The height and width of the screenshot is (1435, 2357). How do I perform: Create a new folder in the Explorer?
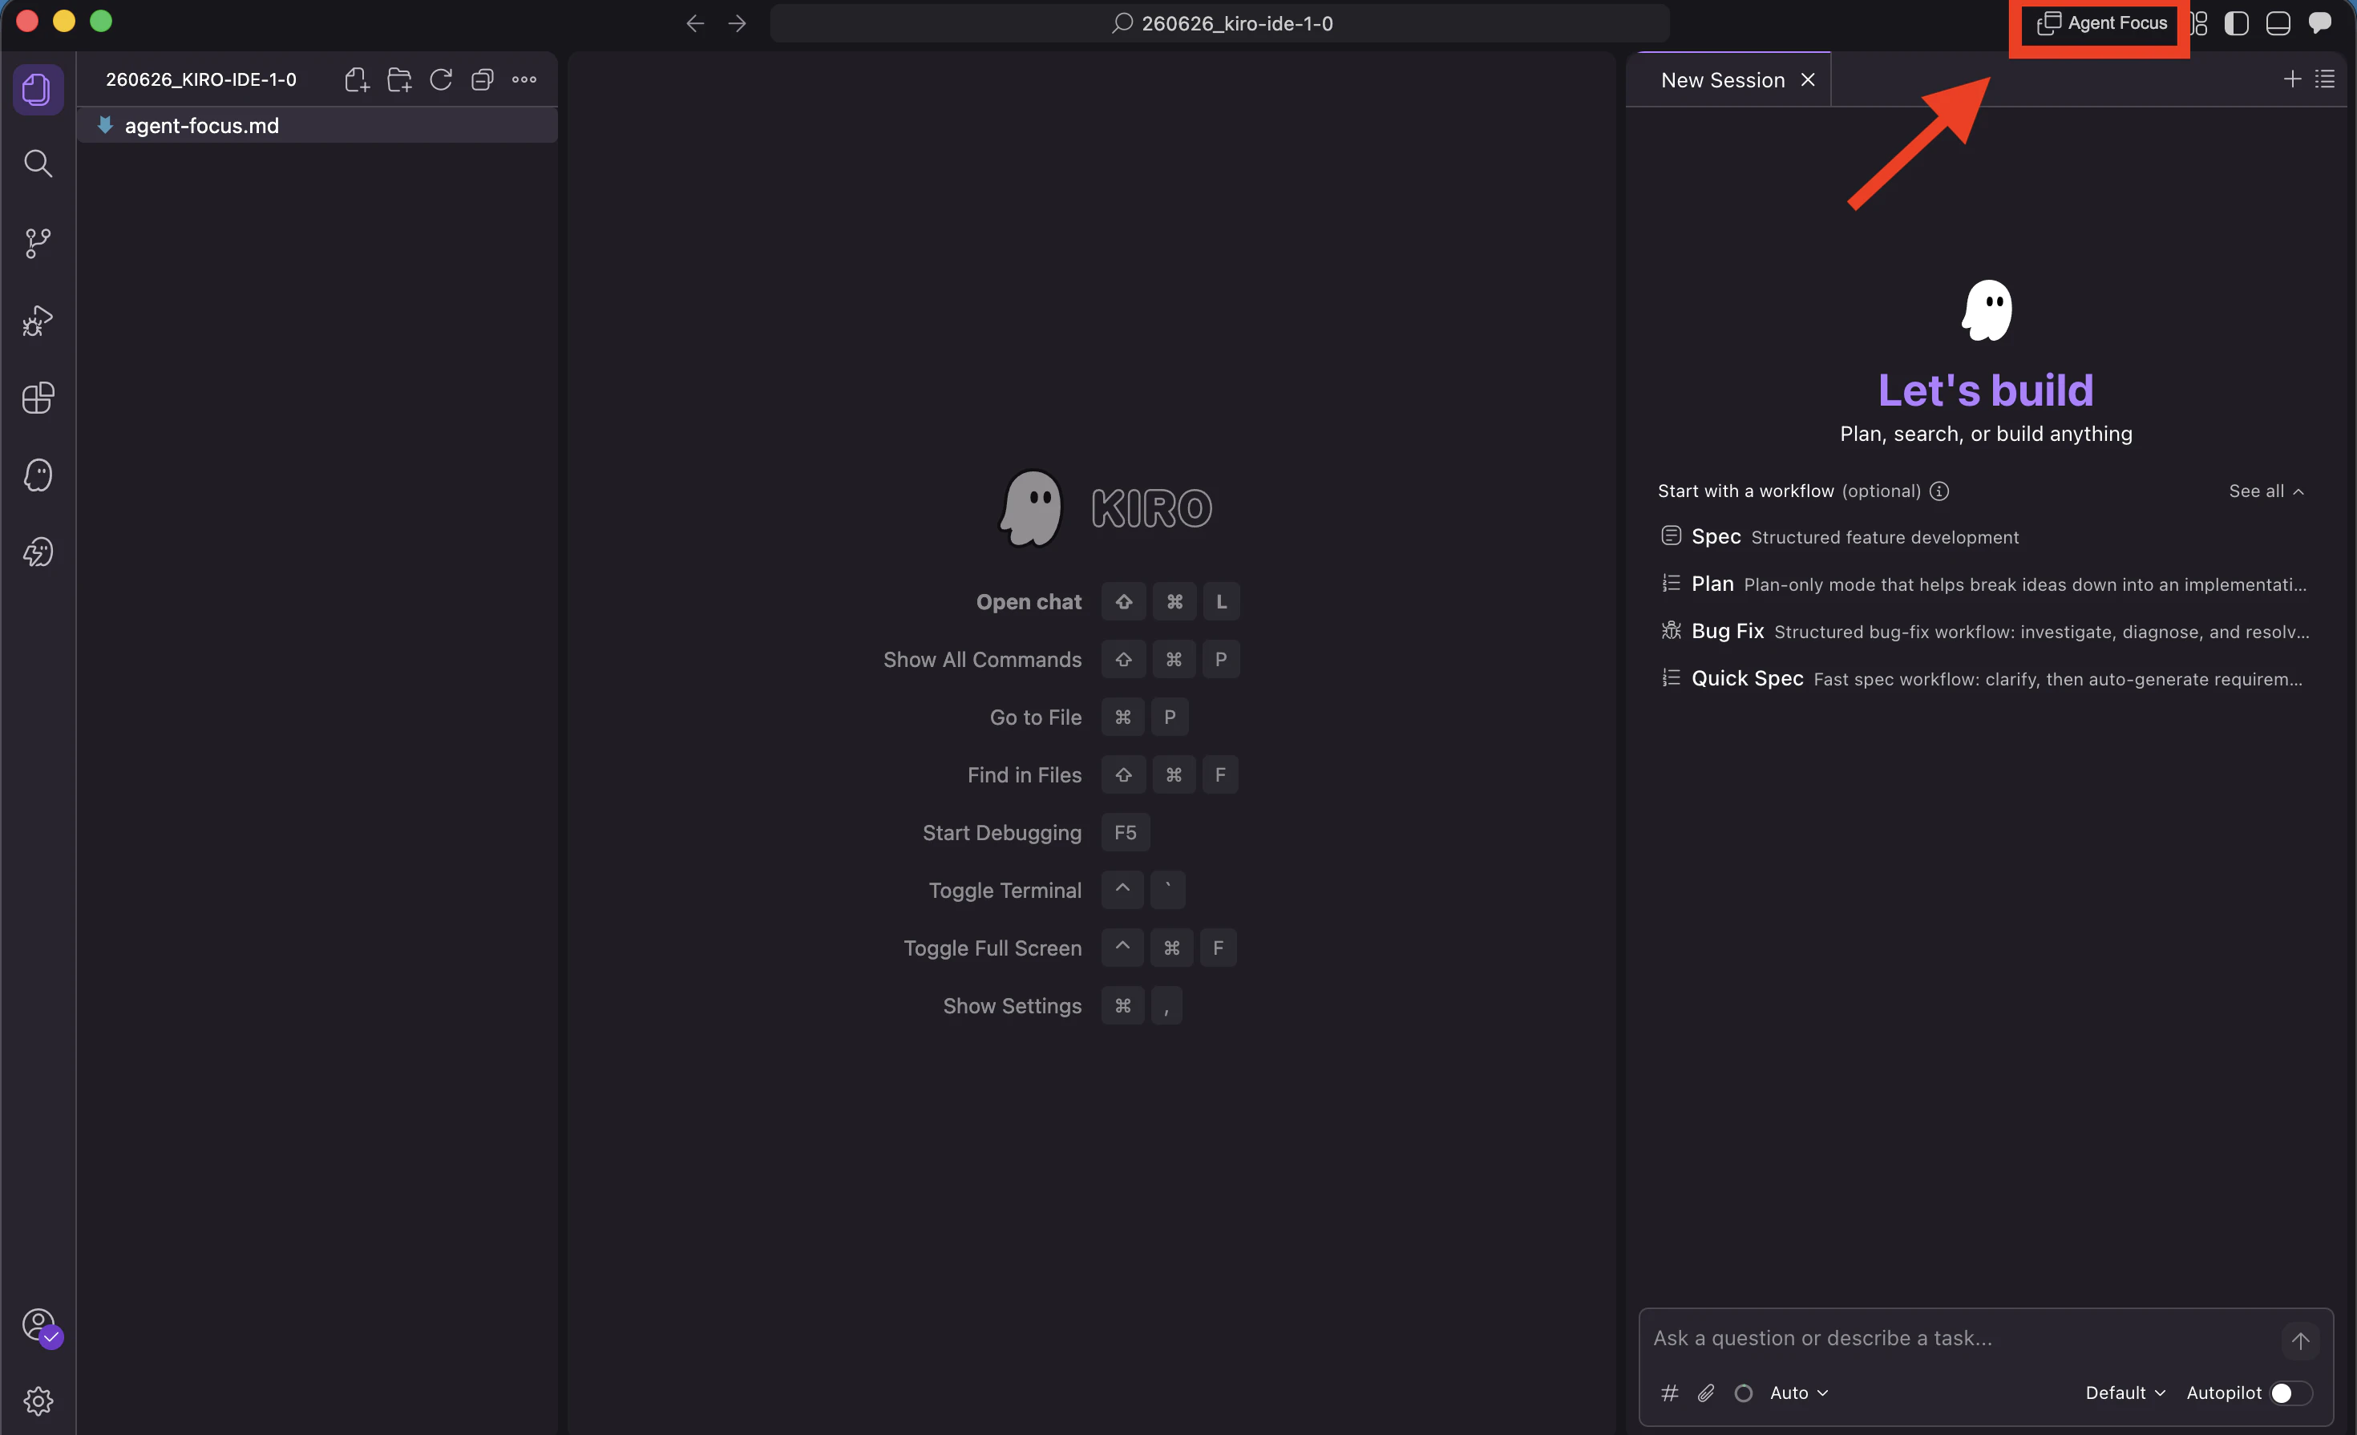[x=399, y=79]
